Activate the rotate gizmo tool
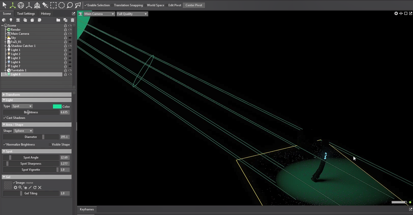Screen dimensions: 413x215 (x=21, y=5)
